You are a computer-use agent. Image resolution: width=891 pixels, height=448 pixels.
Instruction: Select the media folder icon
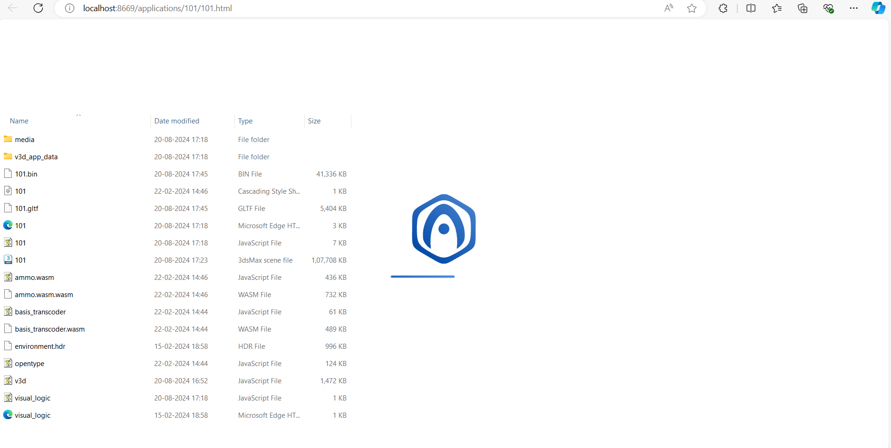8,139
